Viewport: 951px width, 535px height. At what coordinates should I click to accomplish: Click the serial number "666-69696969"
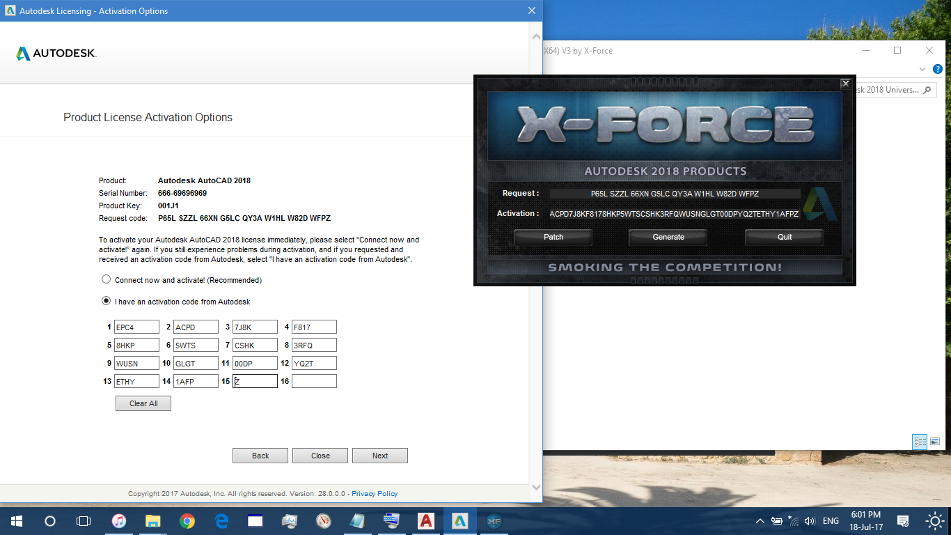click(182, 193)
